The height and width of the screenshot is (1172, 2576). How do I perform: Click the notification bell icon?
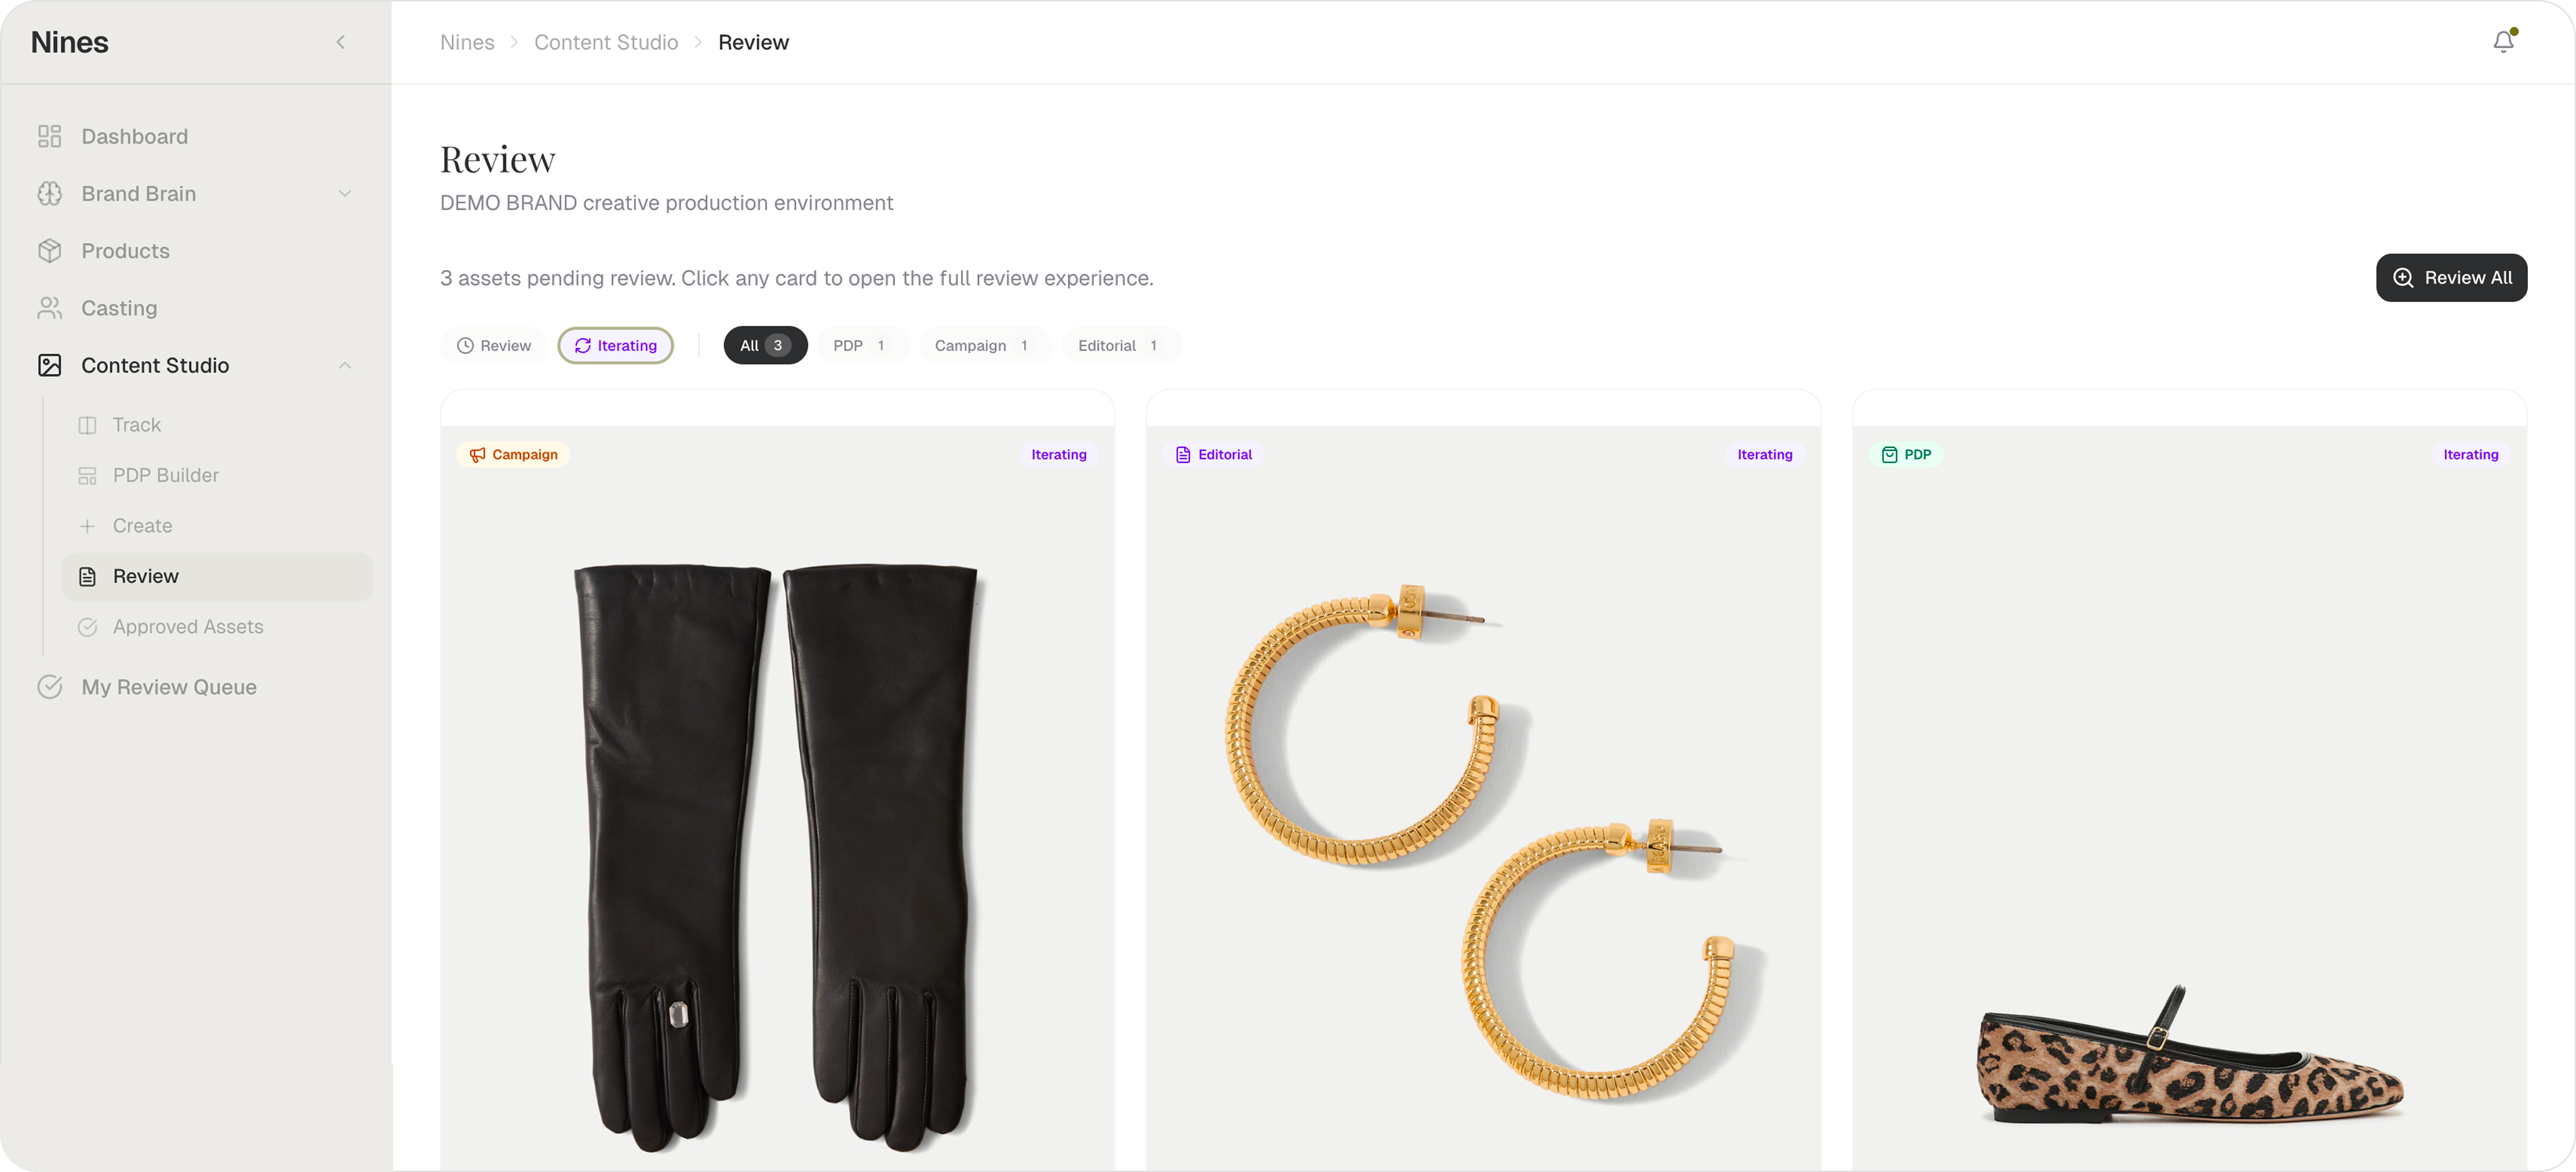tap(2503, 42)
